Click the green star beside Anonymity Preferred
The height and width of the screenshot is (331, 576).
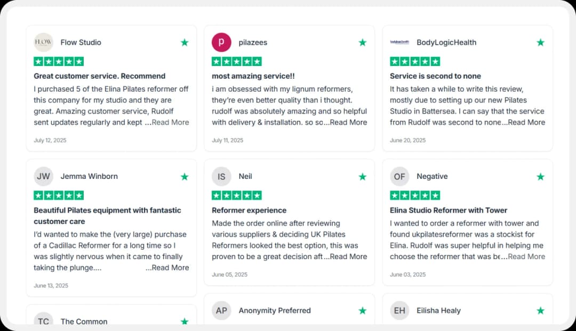coord(363,310)
